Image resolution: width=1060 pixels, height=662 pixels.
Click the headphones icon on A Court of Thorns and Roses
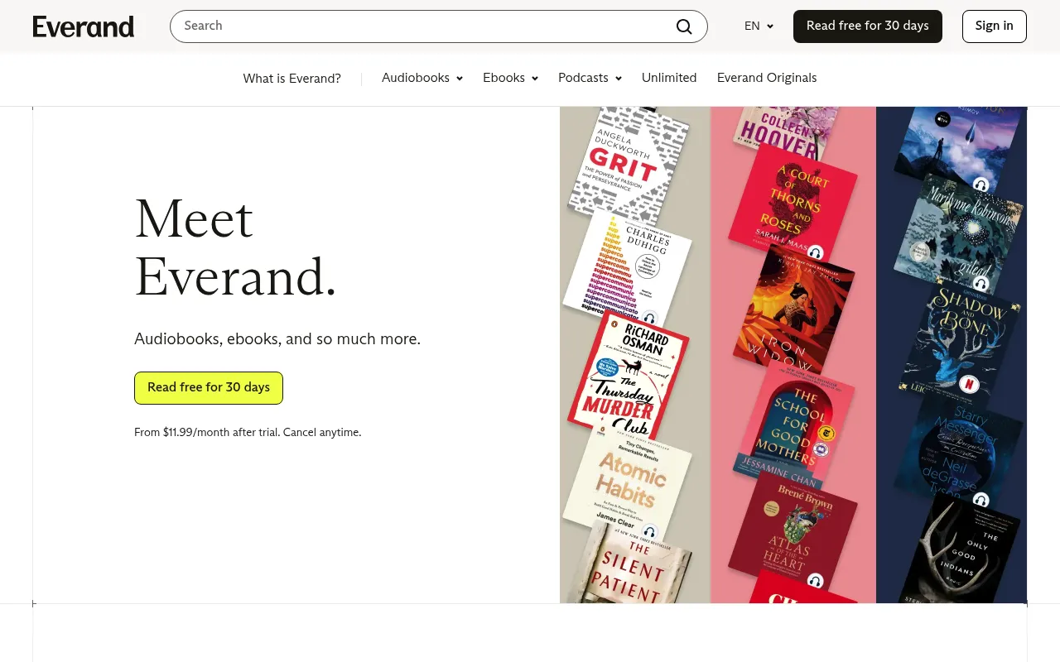(816, 253)
